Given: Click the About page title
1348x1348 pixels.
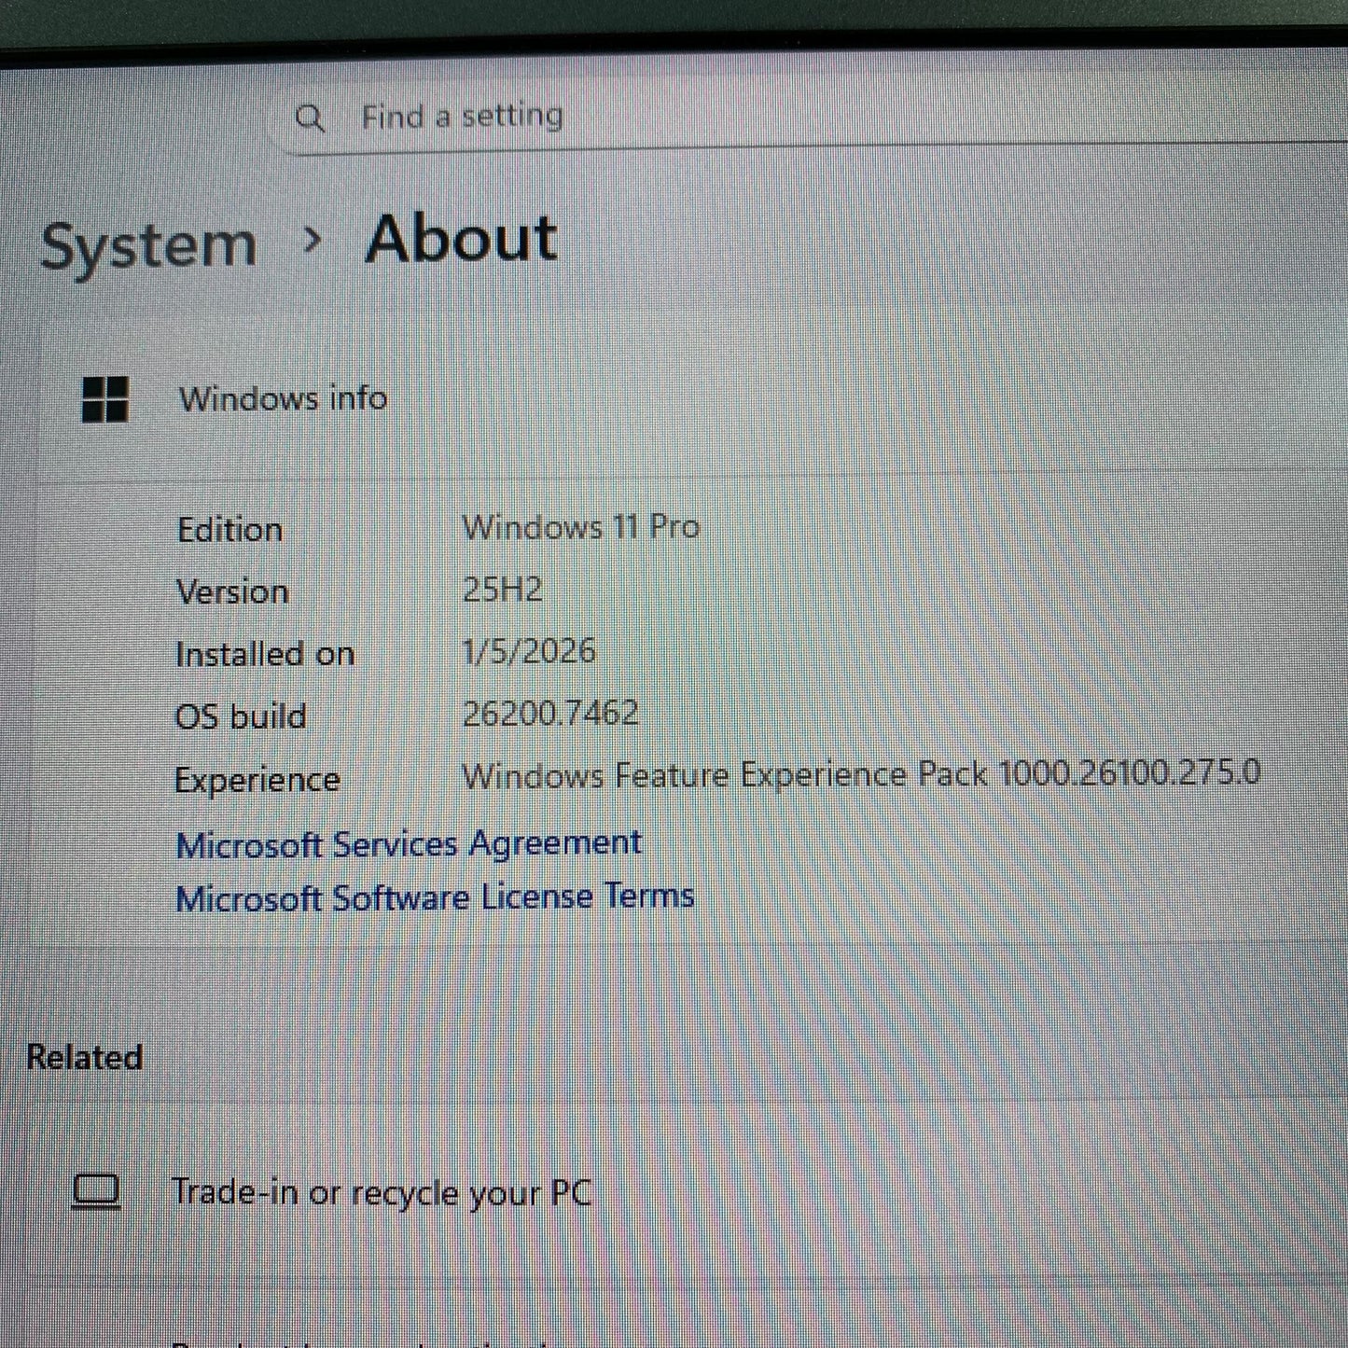Looking at the screenshot, I should (461, 239).
